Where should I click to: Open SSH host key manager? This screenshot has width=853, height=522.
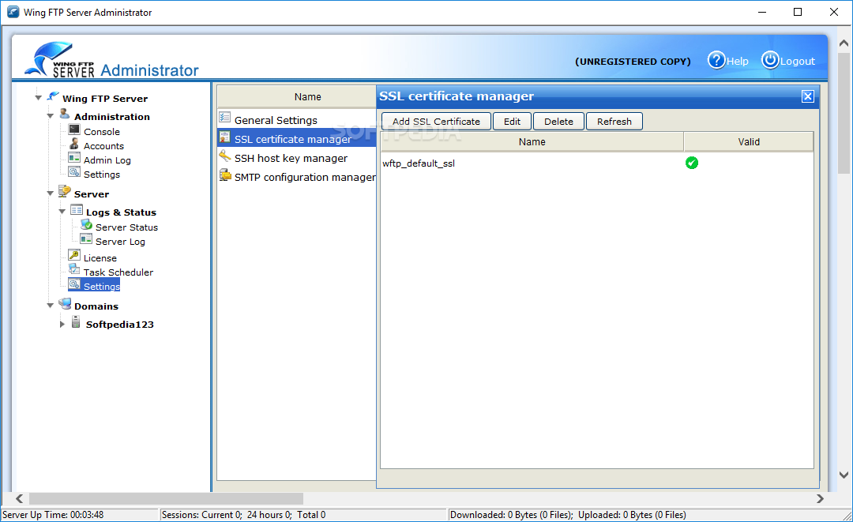click(x=291, y=158)
